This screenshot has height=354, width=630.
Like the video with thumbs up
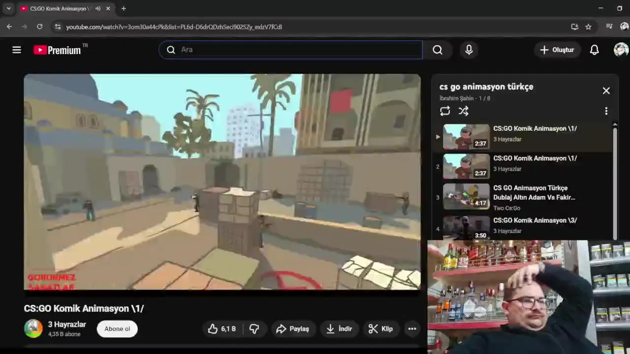pyautogui.click(x=222, y=329)
